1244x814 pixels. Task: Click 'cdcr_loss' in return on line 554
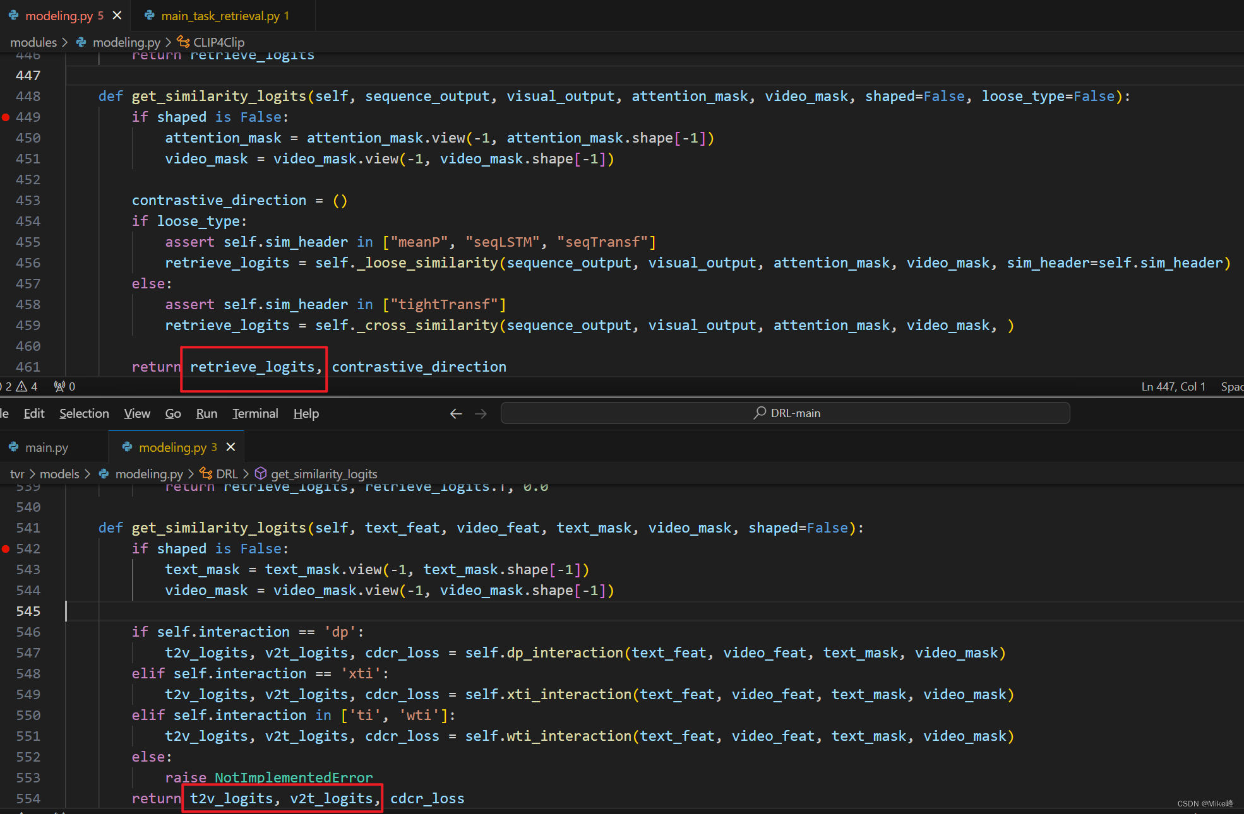[x=427, y=799]
